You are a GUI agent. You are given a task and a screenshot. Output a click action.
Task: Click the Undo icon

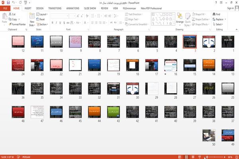(14, 3)
